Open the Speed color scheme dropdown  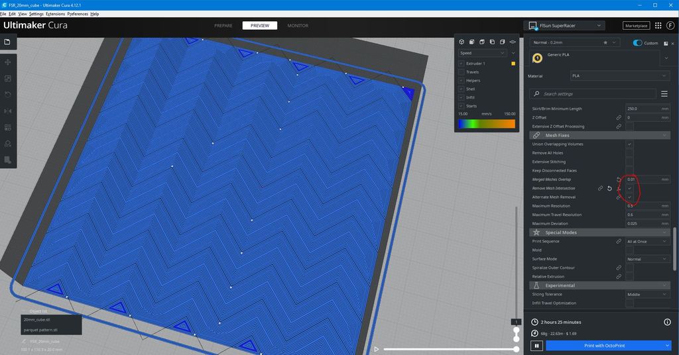(x=482, y=53)
